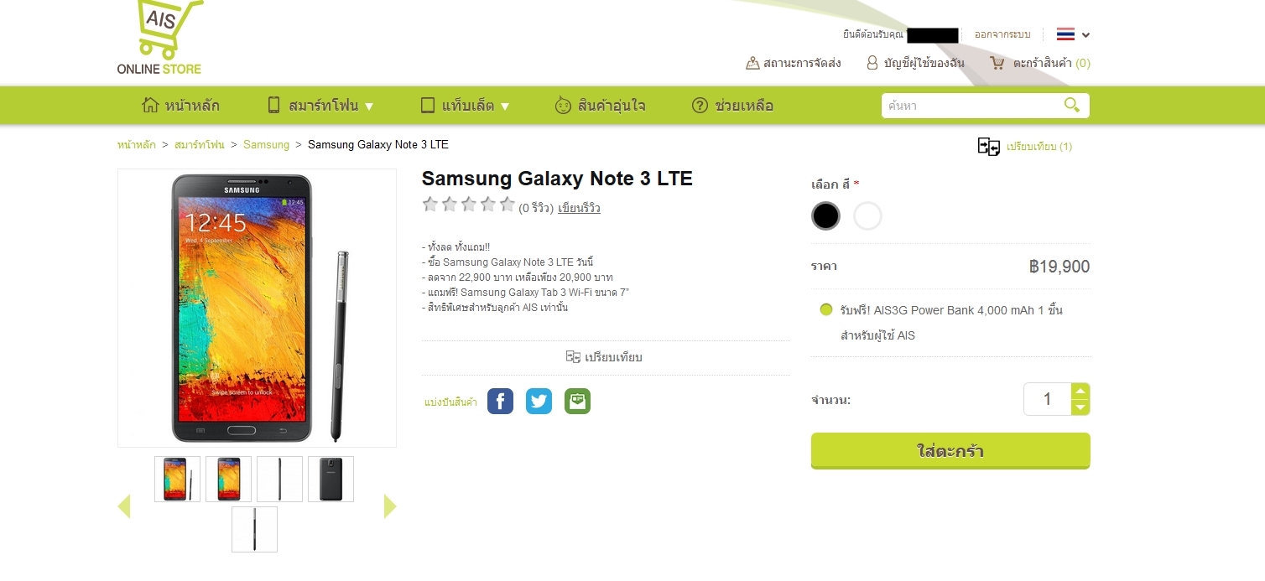The width and height of the screenshot is (1265, 581).
Task: Increase quantity with up arrow
Action: (x=1080, y=391)
